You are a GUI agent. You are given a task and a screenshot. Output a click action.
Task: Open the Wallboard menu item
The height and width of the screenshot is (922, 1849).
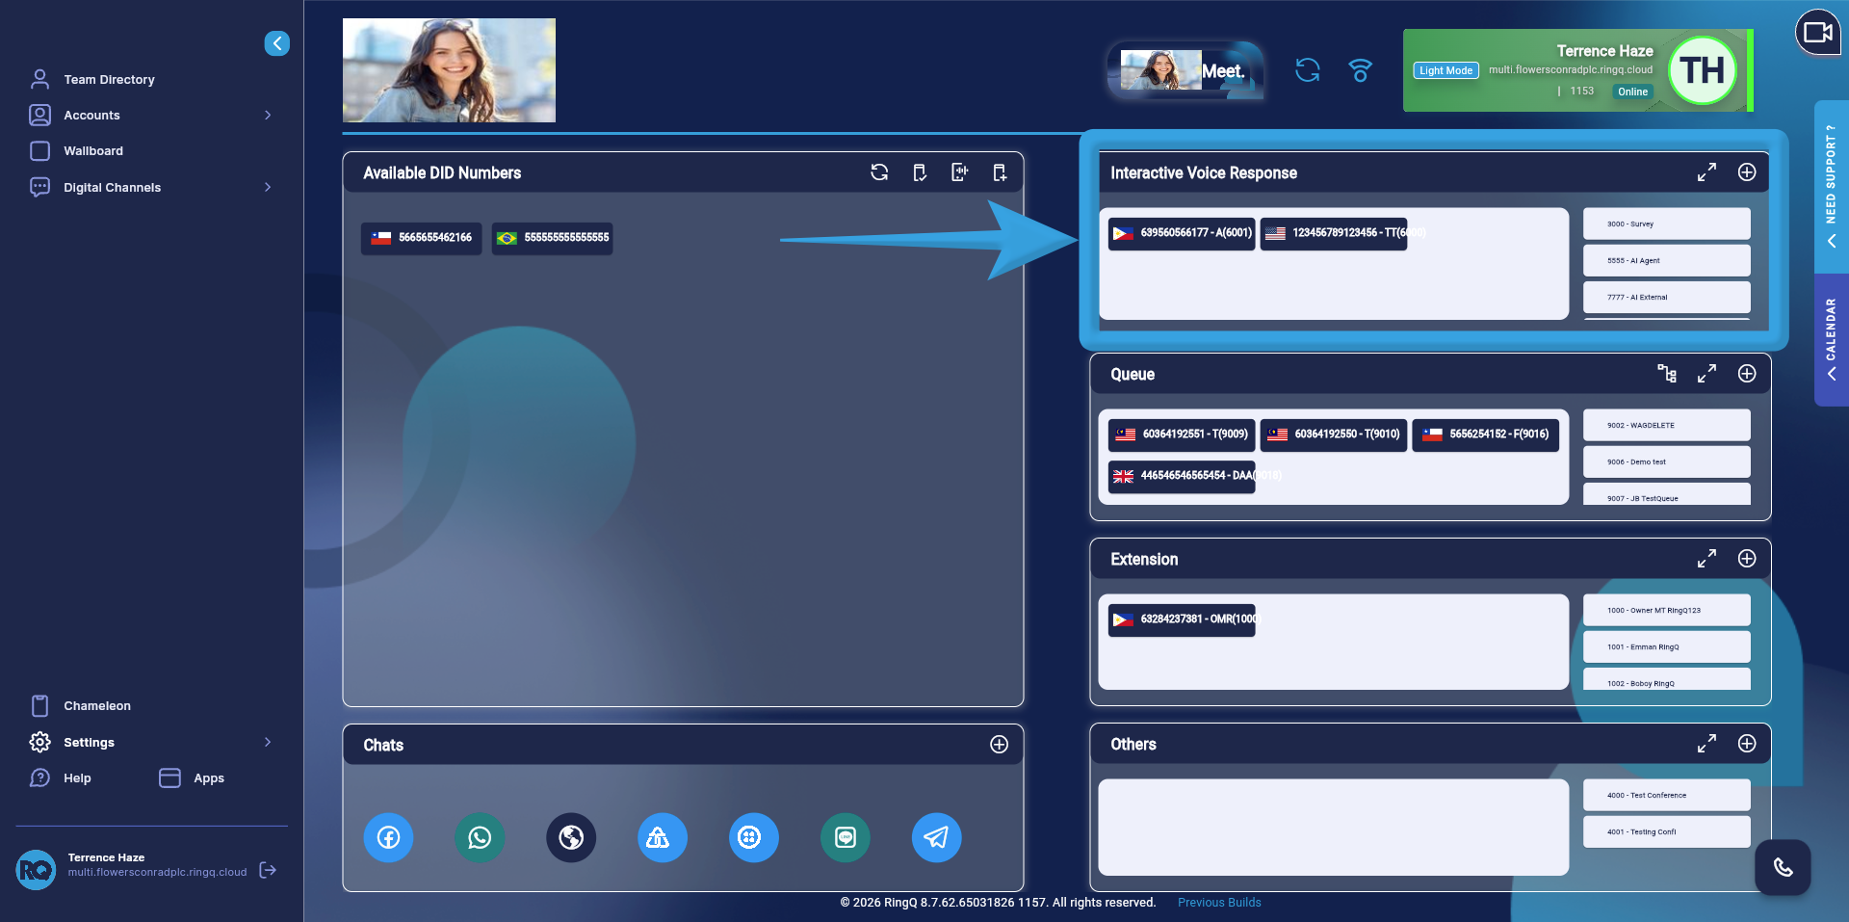point(93,151)
